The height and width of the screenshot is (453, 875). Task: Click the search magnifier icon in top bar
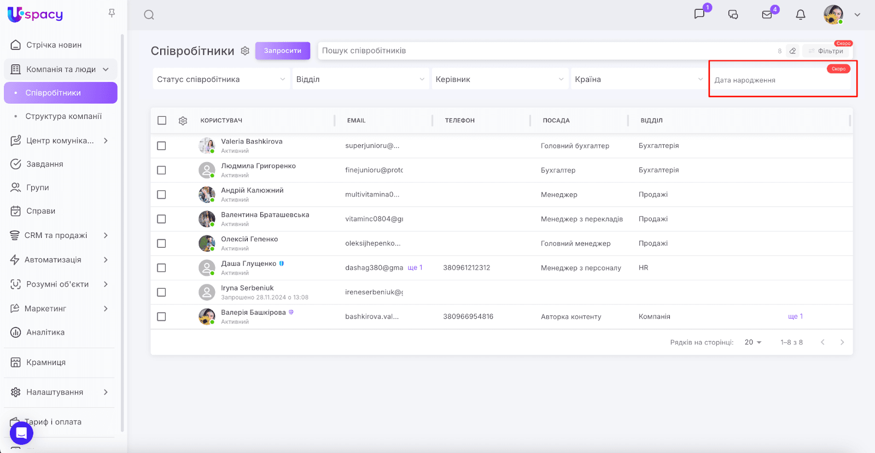[149, 15]
